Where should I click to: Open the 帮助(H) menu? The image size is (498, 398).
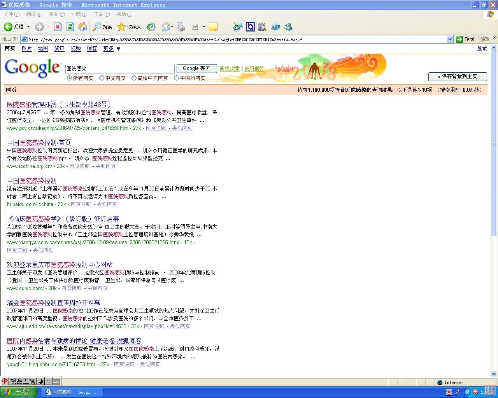tap(124, 14)
